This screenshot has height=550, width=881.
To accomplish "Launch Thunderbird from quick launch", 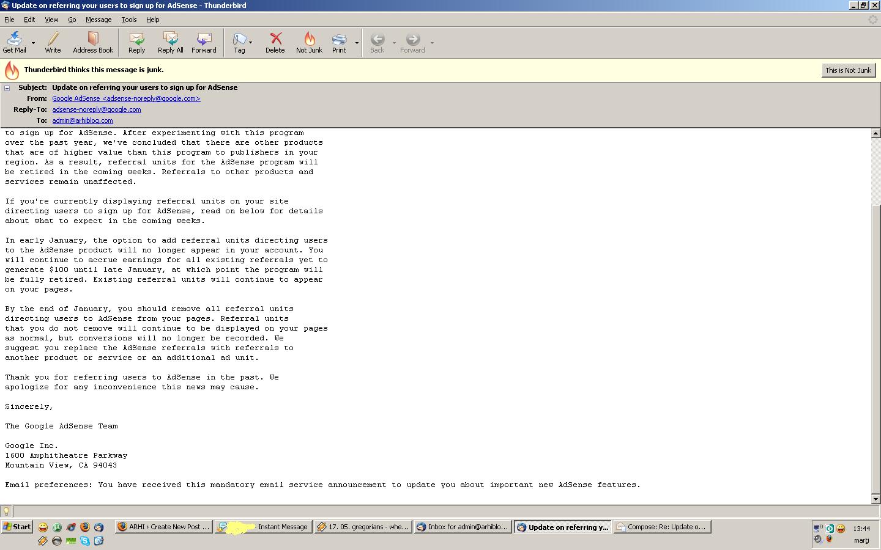I will click(99, 527).
